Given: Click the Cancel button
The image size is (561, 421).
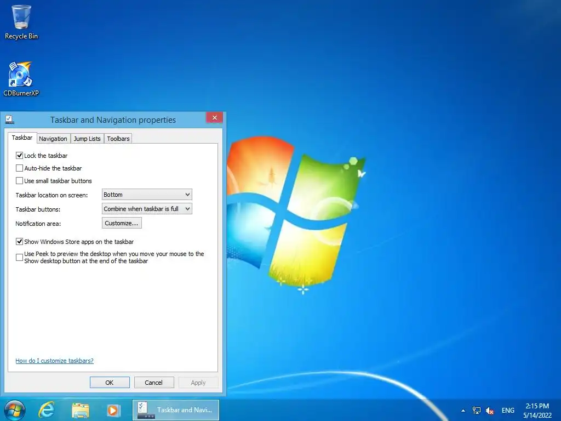Looking at the screenshot, I should coord(154,382).
